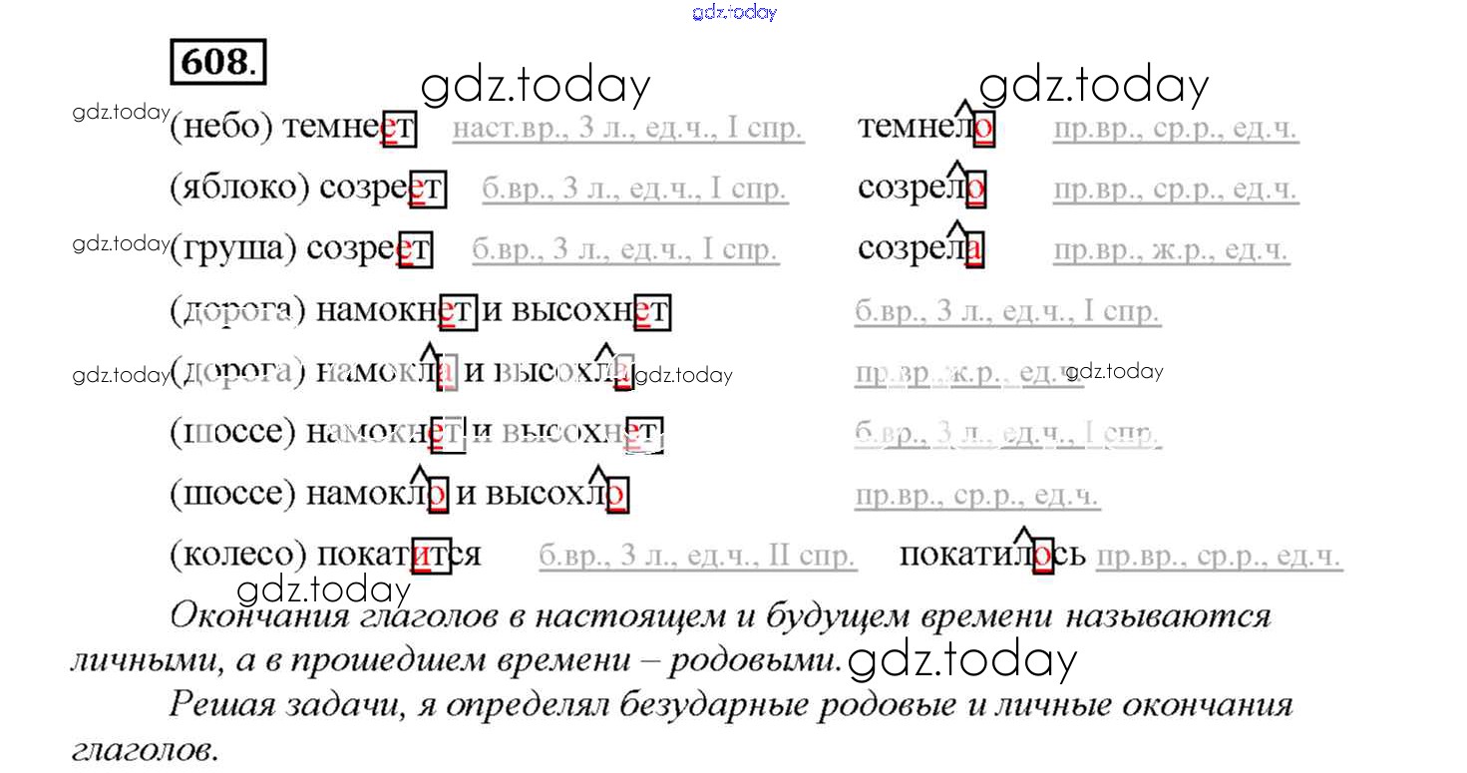
Task: Click the word (яблоко)
Action: (240, 190)
